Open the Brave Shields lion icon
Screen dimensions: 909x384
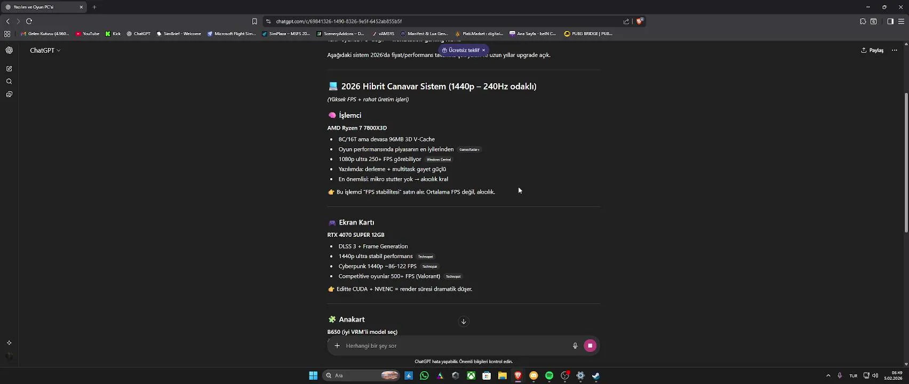pyautogui.click(x=640, y=21)
